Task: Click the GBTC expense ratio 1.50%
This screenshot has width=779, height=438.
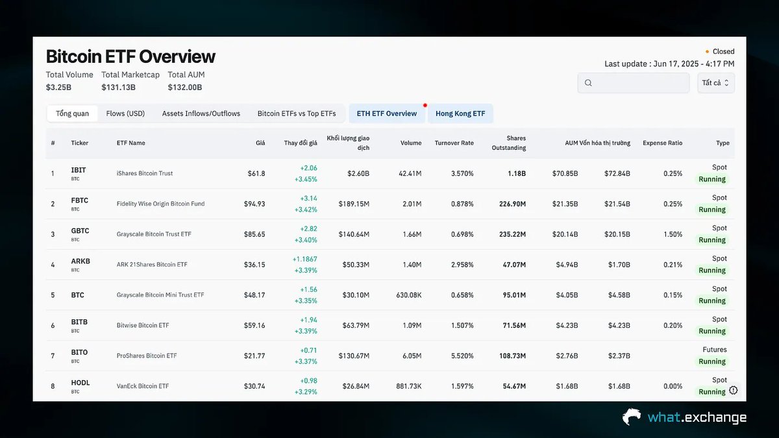Action: point(673,234)
